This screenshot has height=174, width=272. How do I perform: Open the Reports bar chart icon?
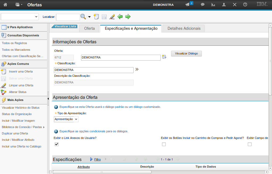[x=213, y=5]
